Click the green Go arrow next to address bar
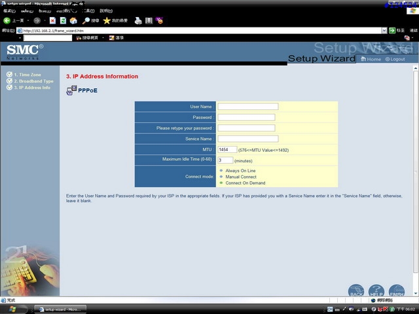Viewport: 419px width, 314px height. coord(392,31)
